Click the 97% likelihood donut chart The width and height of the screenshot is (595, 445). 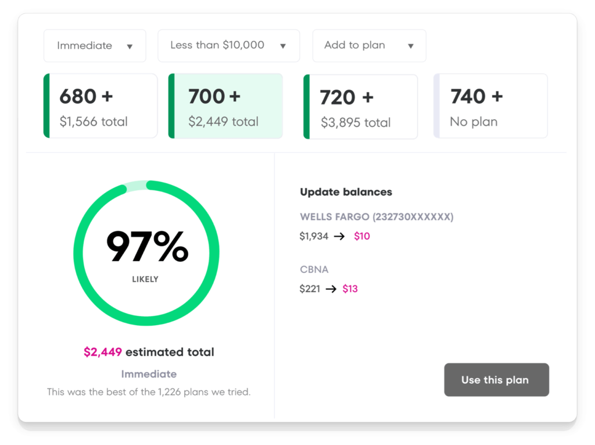[146, 251]
